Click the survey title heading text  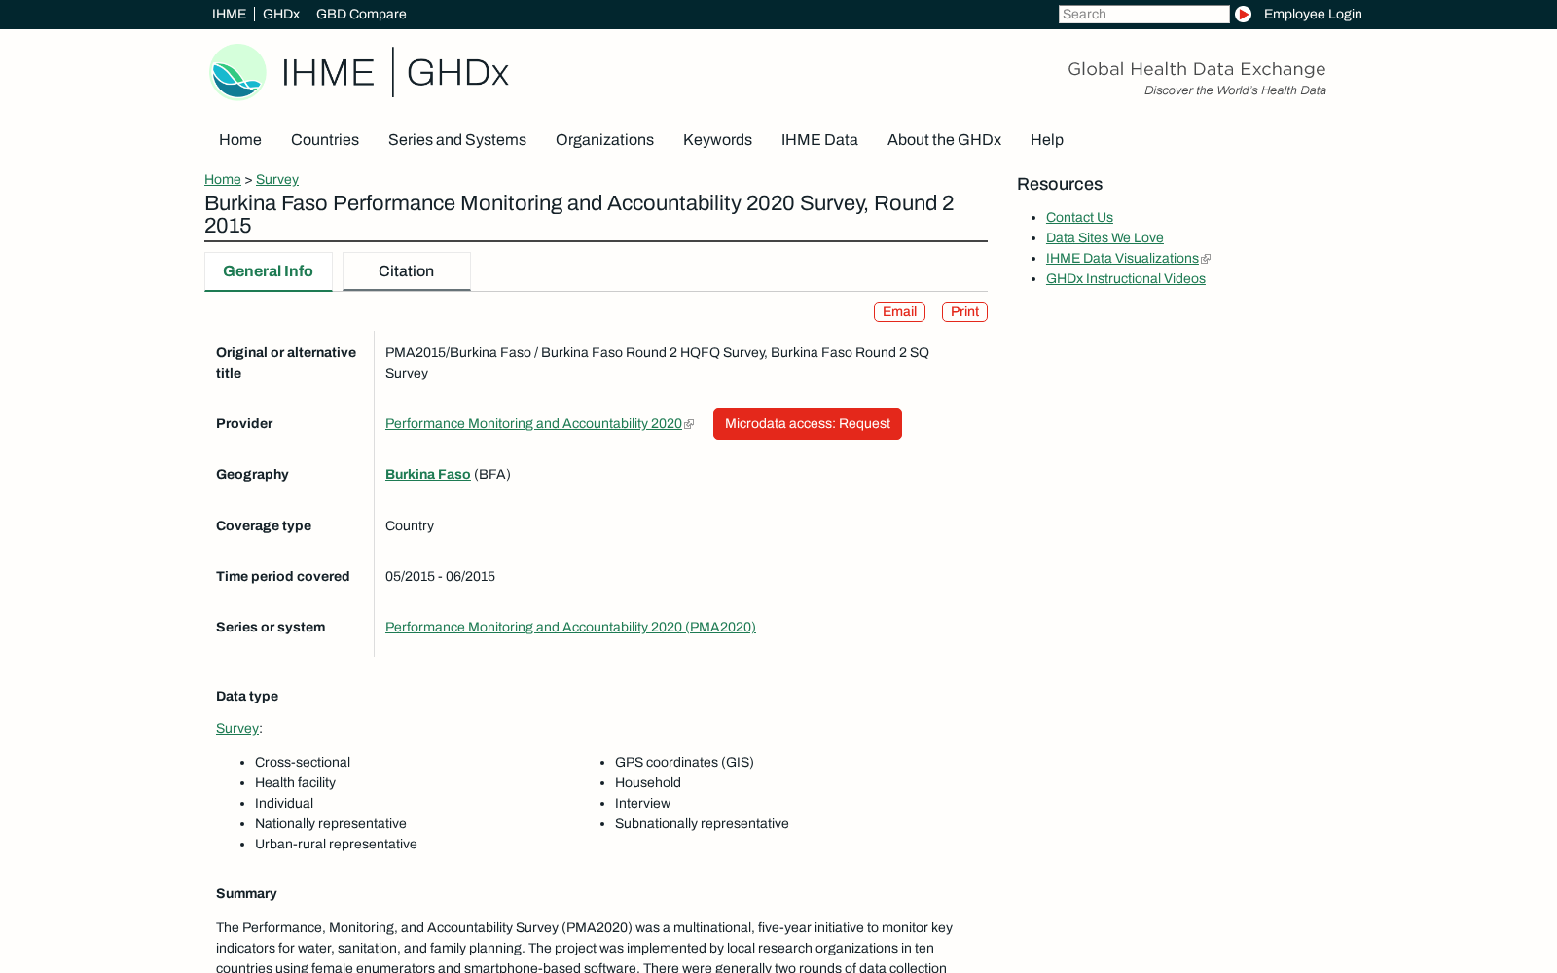[x=579, y=214]
